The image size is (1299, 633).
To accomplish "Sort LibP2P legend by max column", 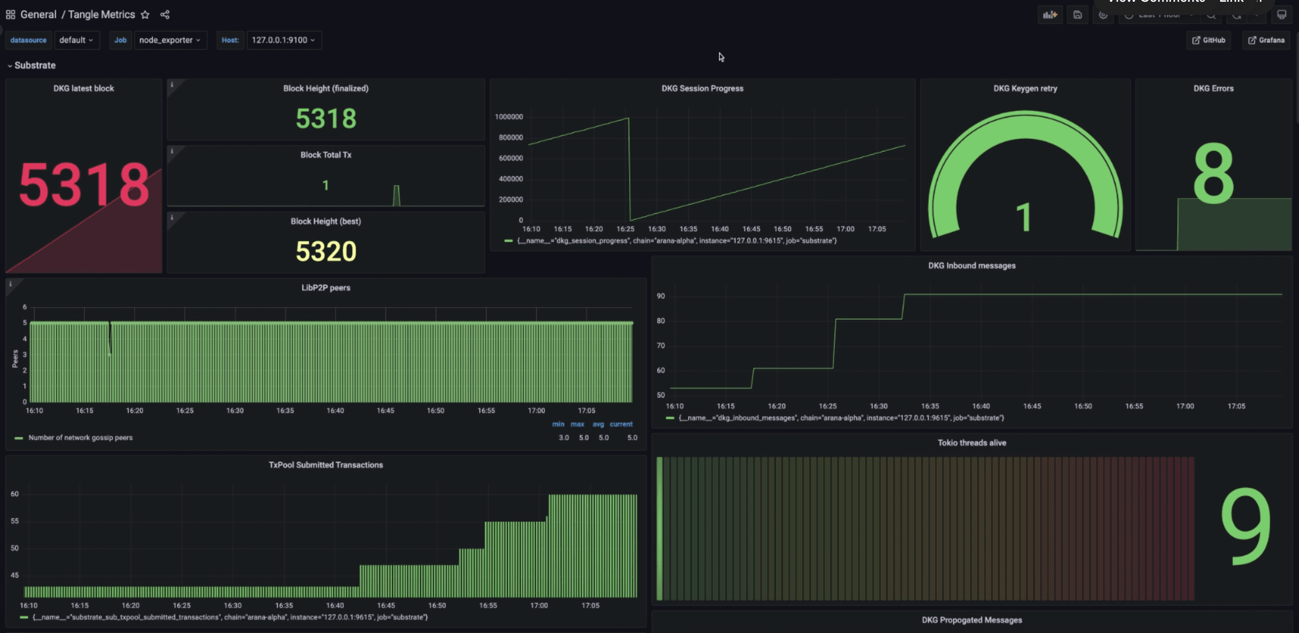I will click(577, 425).
